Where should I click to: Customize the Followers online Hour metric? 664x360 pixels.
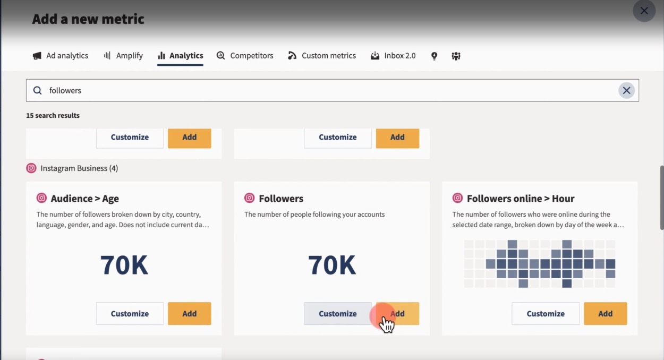[545, 313]
